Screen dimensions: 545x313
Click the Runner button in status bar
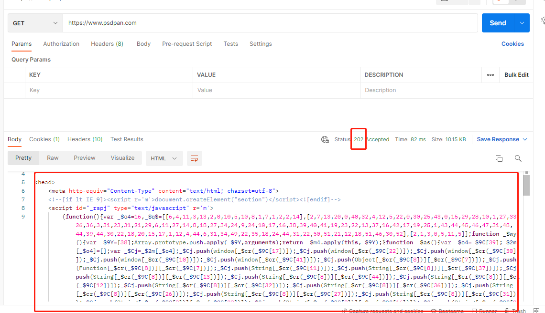pos(484,311)
